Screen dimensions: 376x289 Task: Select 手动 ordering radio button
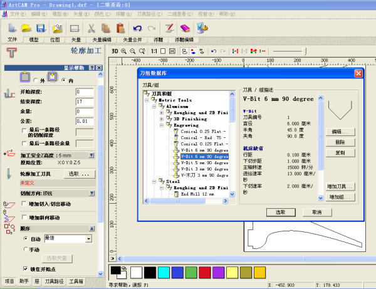point(26,249)
